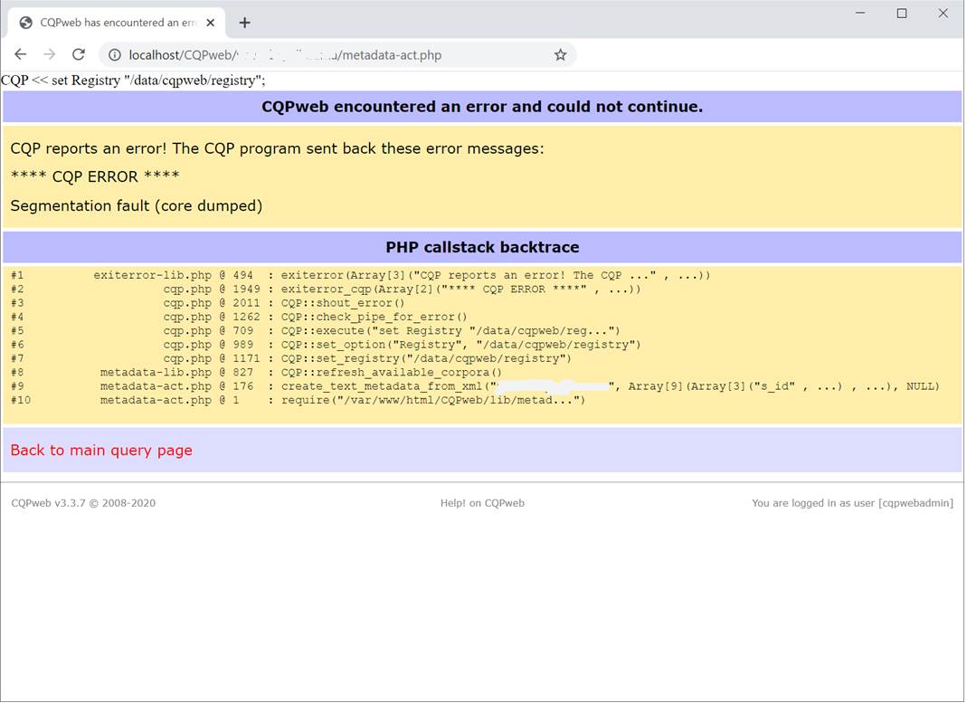This screenshot has height=703, width=967.
Task: Reload the page with the refresh icon
Action: coord(79,55)
